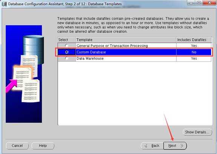Click the Database Configuration Assistant title bar icon

click(4, 4)
